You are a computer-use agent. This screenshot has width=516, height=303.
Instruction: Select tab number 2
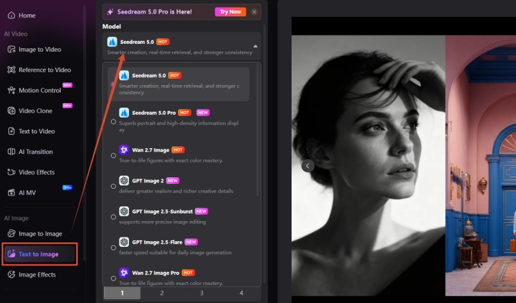[x=162, y=293]
